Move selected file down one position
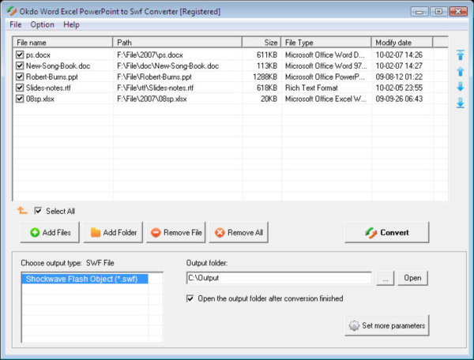 [x=460, y=87]
